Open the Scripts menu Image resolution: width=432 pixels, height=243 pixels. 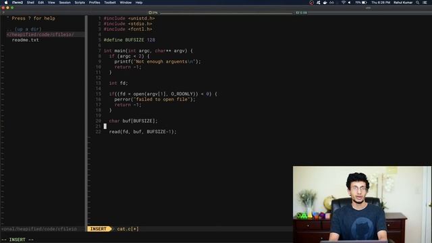click(80, 3)
